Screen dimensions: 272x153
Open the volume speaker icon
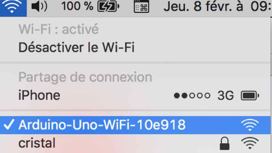[39, 6]
